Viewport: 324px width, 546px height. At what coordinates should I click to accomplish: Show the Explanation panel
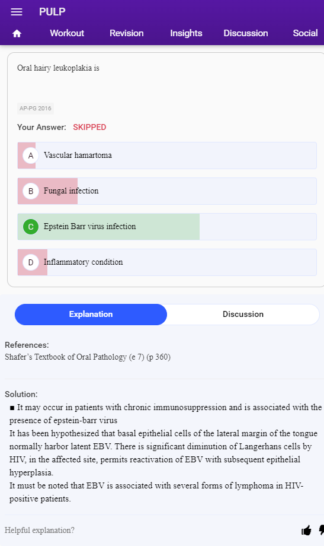coord(91,315)
